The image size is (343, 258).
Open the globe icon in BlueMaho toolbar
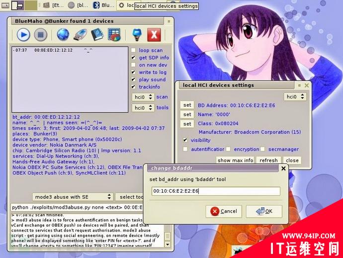point(63,34)
